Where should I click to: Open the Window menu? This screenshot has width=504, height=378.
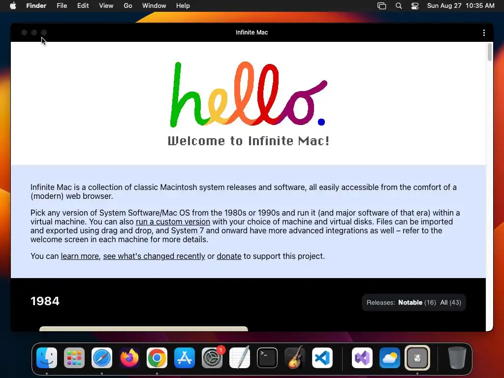coord(154,6)
